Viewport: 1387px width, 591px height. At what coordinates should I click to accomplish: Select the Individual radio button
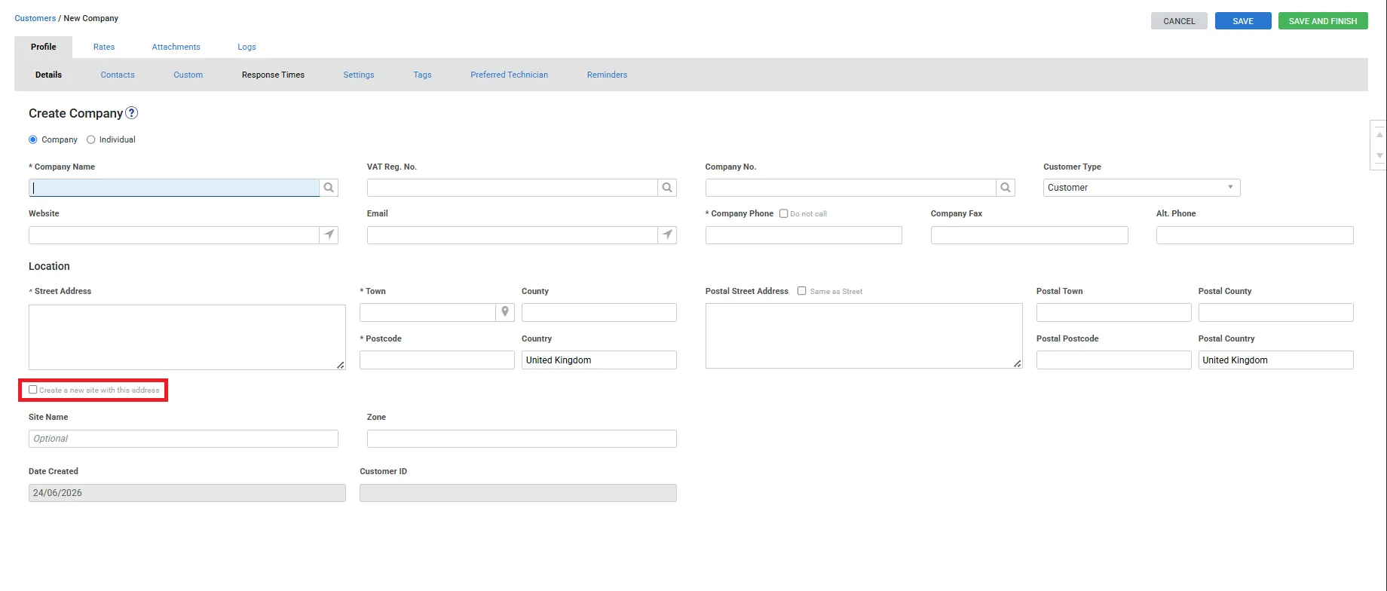point(91,139)
